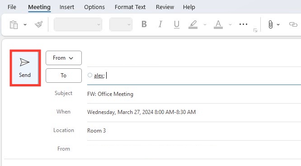Toggle Bold formatting
This screenshot has width=301, height=166.
(144, 24)
